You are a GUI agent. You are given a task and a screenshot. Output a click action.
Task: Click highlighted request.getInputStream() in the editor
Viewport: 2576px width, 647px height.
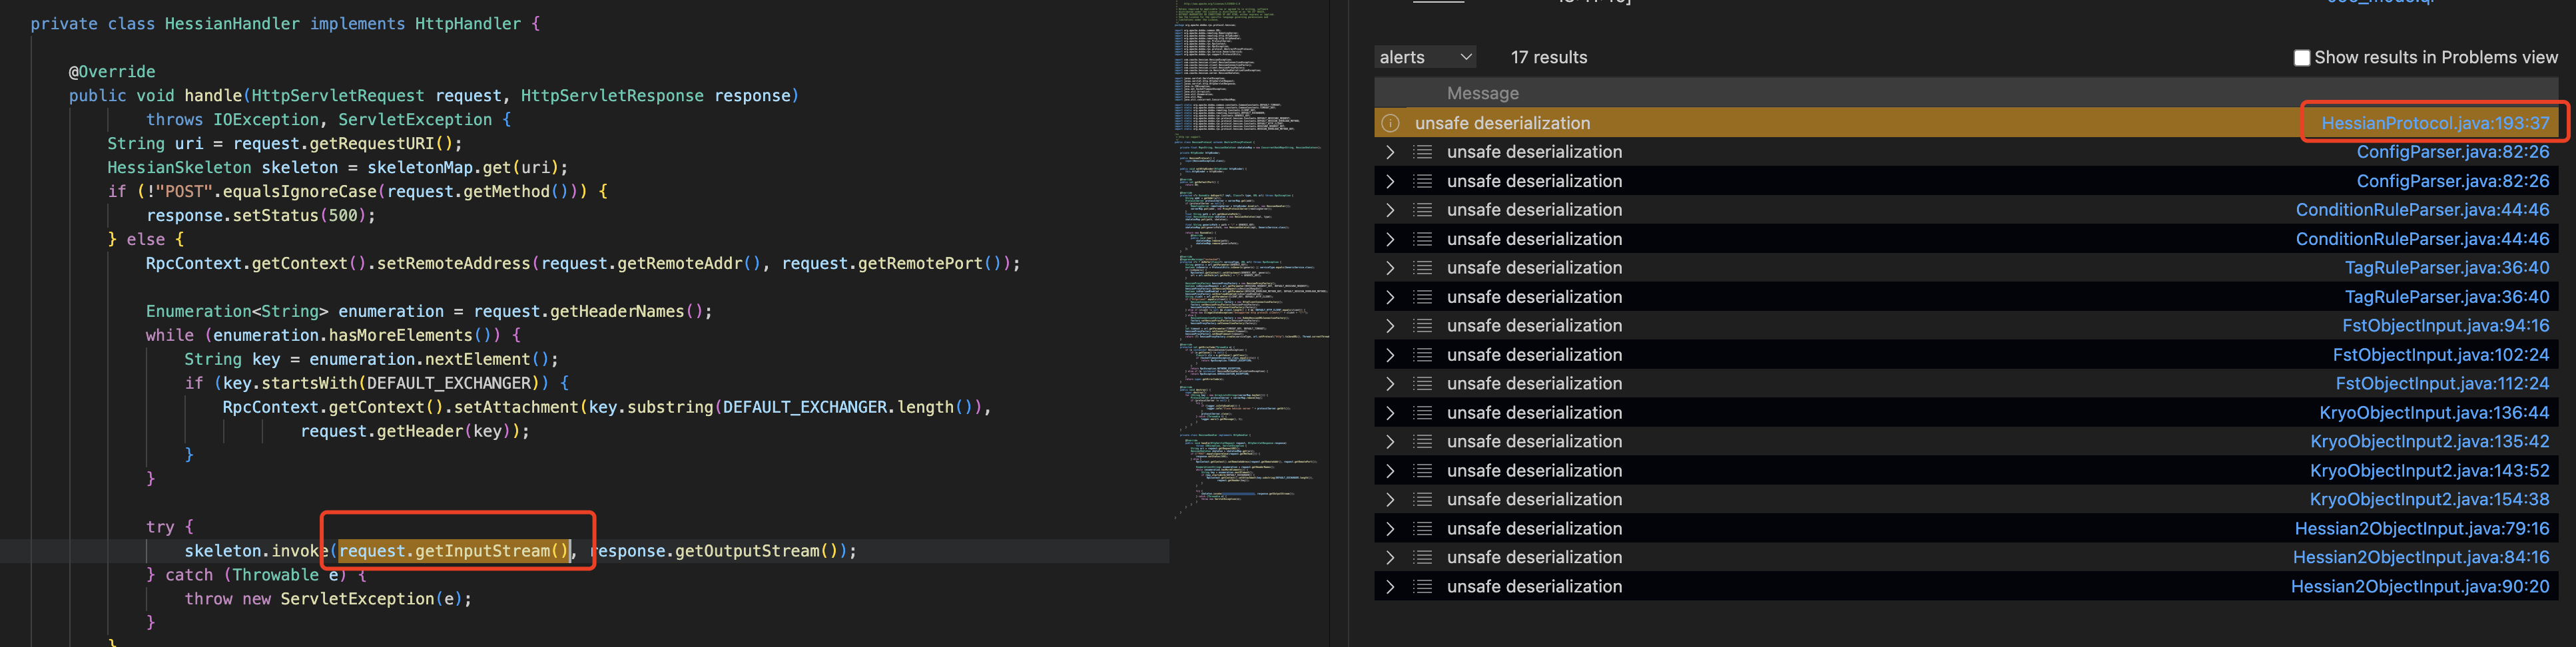[x=454, y=551]
